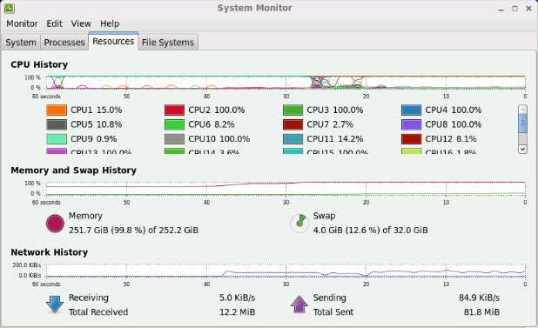Open the View menu

(81, 23)
